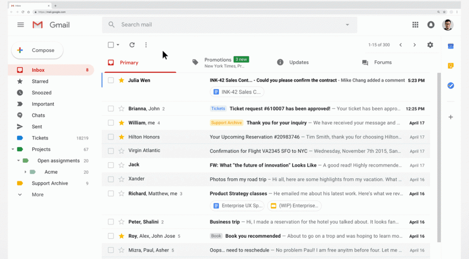Open Tasks in the side panel

click(451, 86)
